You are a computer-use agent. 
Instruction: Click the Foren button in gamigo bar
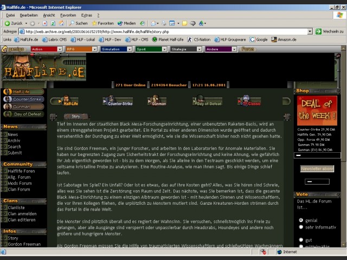tap(248, 49)
